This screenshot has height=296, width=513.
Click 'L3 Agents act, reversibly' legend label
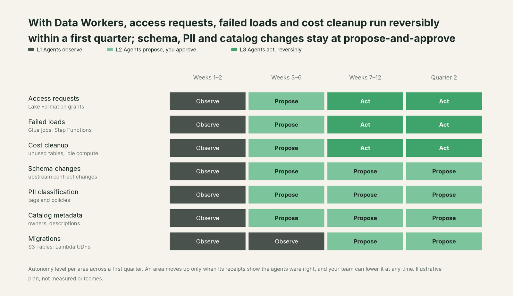click(271, 49)
